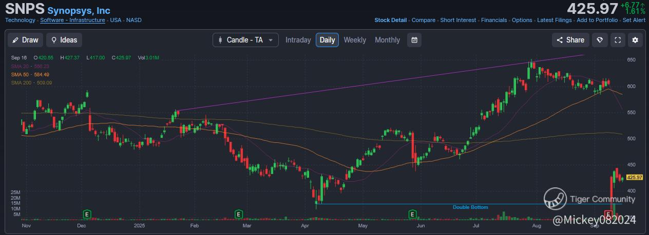The image size is (649, 235).
Task: Enter fullscreen chart mode
Action: (x=618, y=40)
